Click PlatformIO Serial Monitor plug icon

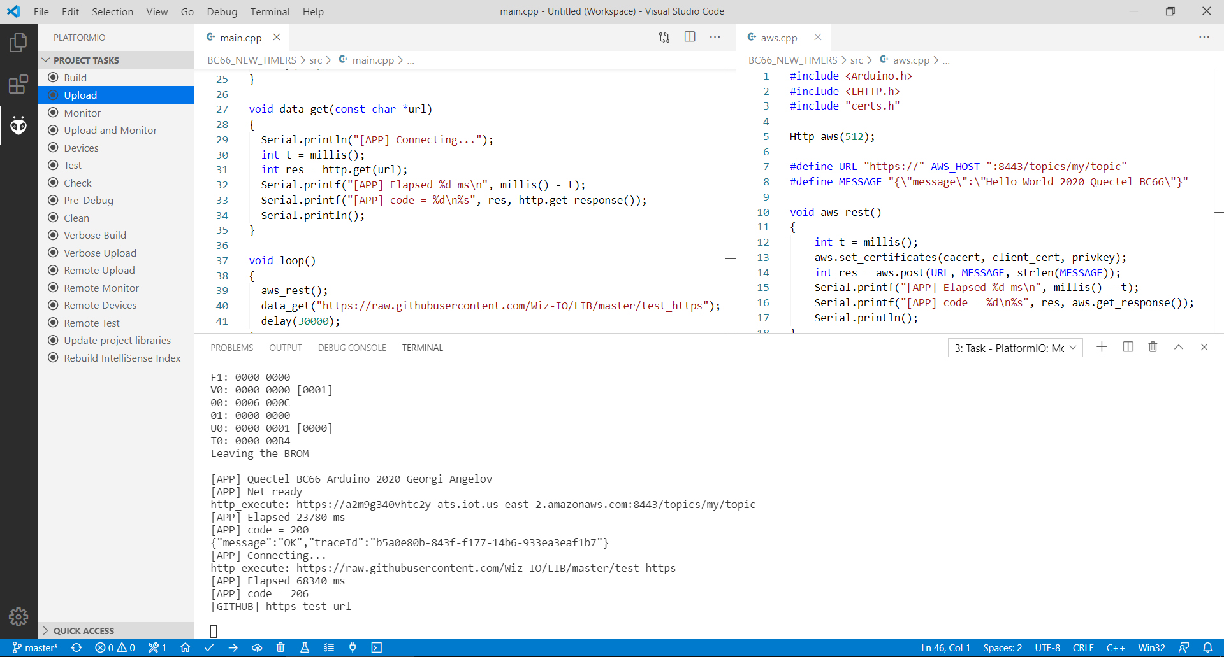[353, 647]
